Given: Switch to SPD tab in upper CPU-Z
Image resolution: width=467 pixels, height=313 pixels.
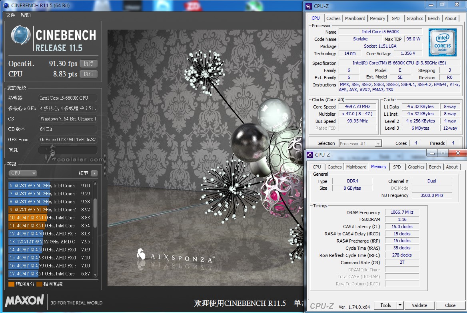Looking at the screenshot, I should tap(396, 18).
